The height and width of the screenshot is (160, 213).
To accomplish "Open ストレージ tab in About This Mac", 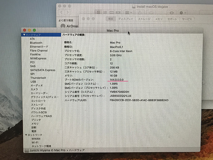I will 144,19.
